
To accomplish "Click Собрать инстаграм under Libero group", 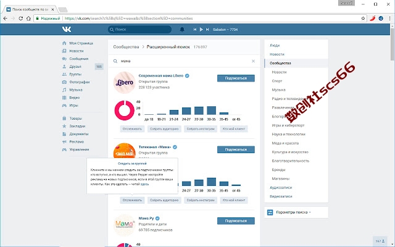I will 201,129.
